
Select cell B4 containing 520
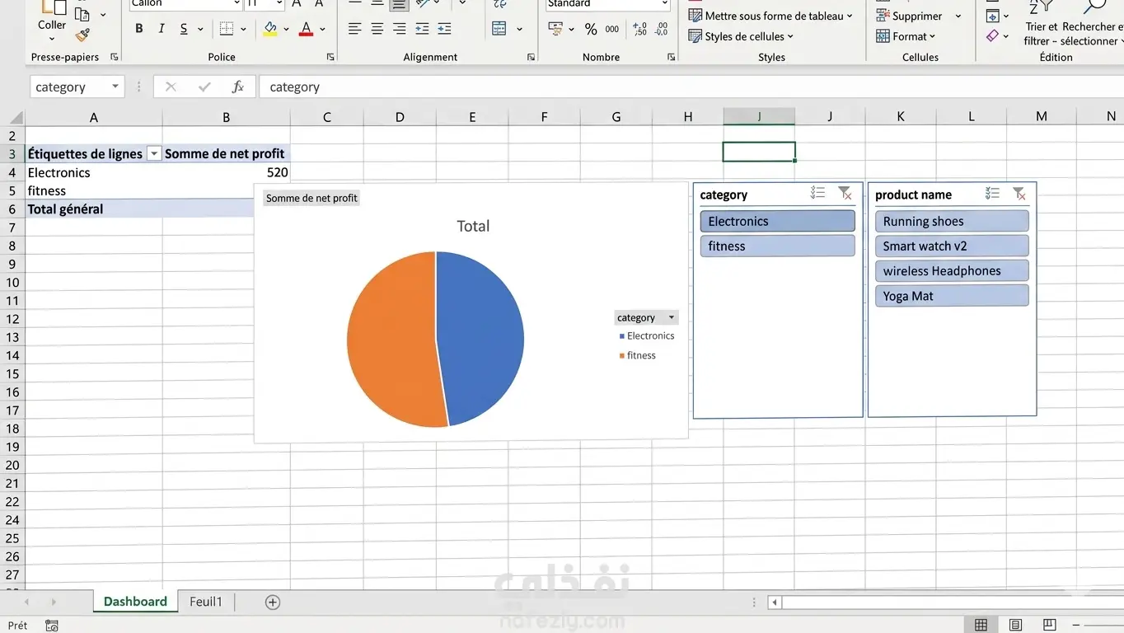click(226, 172)
